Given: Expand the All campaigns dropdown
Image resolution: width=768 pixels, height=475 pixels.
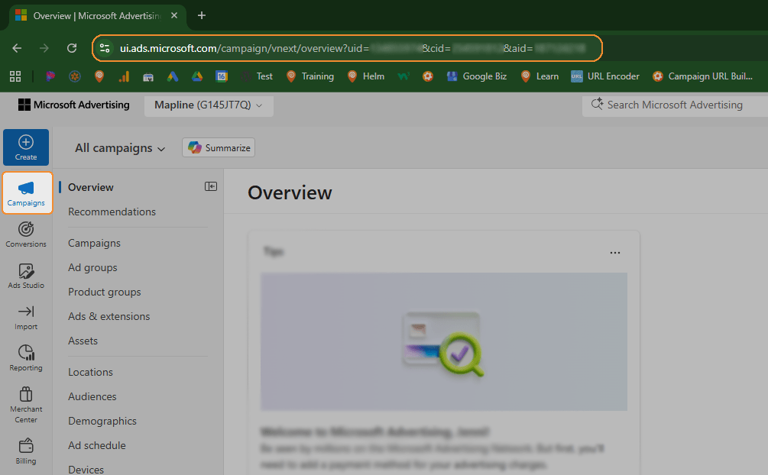Looking at the screenshot, I should 118,147.
